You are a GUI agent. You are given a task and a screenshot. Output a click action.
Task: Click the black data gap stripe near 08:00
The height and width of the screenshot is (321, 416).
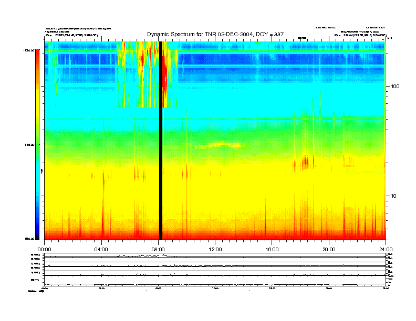pyautogui.click(x=161, y=141)
